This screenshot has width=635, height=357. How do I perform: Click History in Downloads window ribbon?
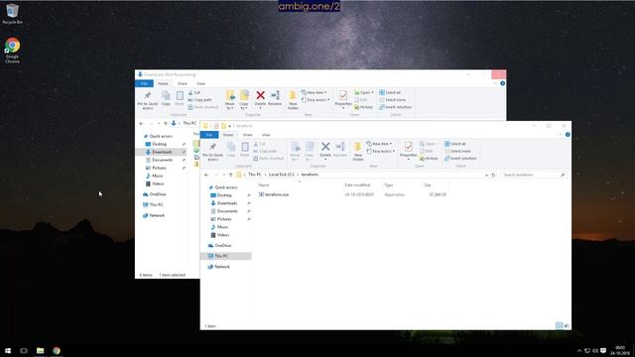pyautogui.click(x=364, y=107)
